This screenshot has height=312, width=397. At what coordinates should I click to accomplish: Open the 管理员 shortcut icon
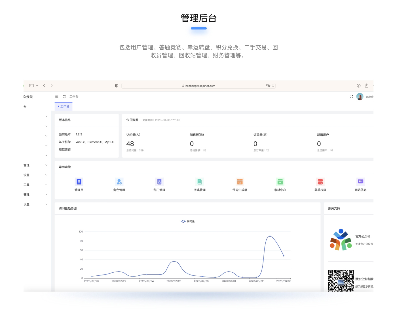tap(79, 182)
